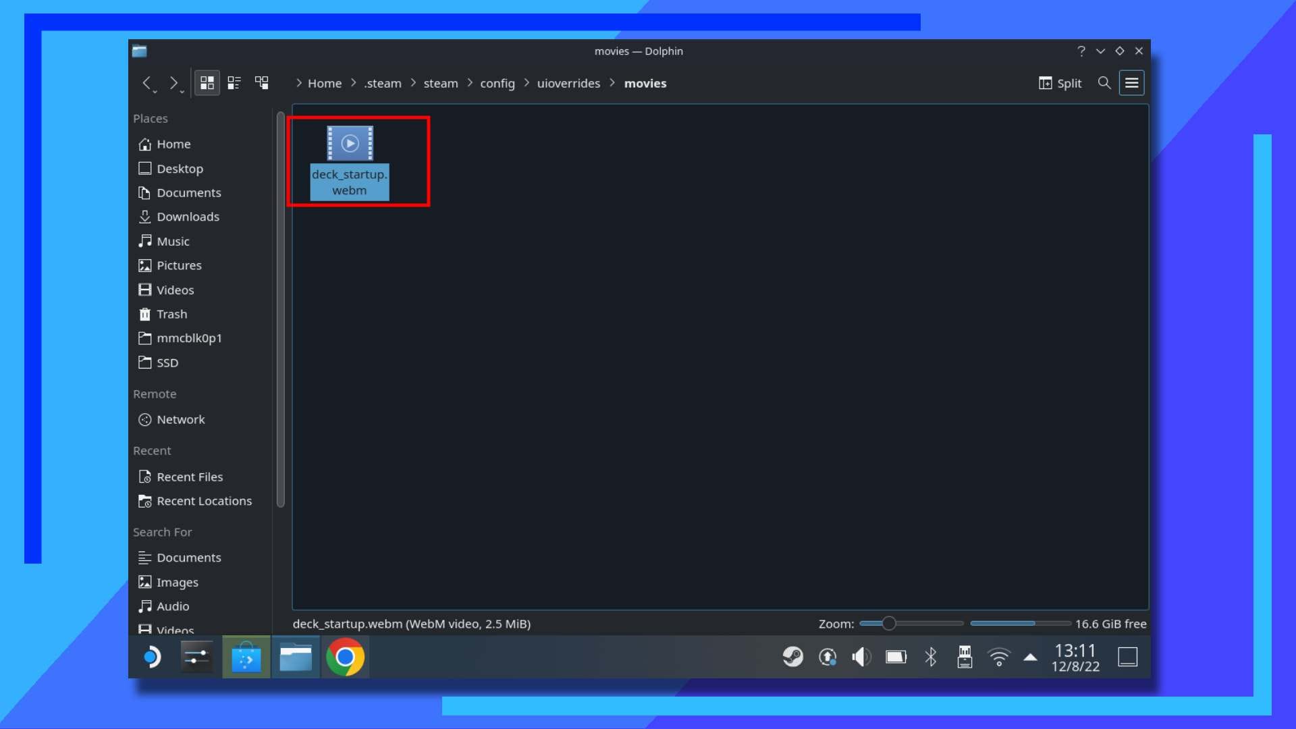The width and height of the screenshot is (1296, 729).
Task: Open the volume speaker tray icon
Action: click(861, 657)
